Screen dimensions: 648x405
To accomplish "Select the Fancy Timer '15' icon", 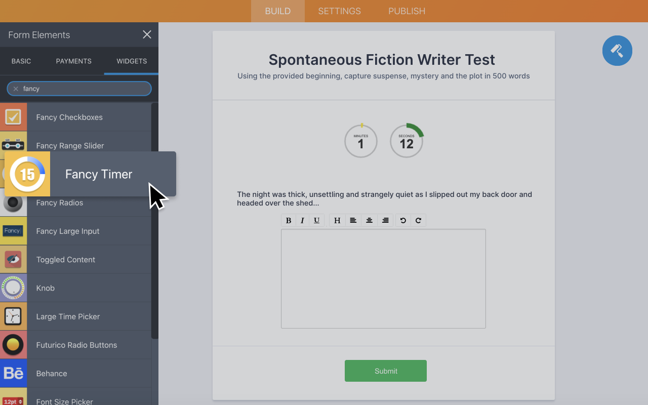I will (x=27, y=174).
